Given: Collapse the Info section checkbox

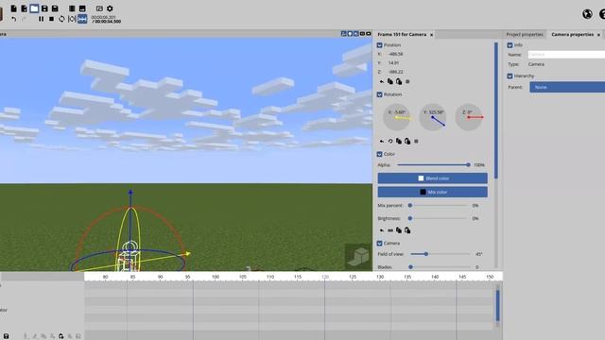Looking at the screenshot, I should coord(510,45).
